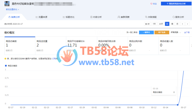192x112 pixels.
Task: Click the blue add competitor comparison button
Action: [x=176, y=3]
